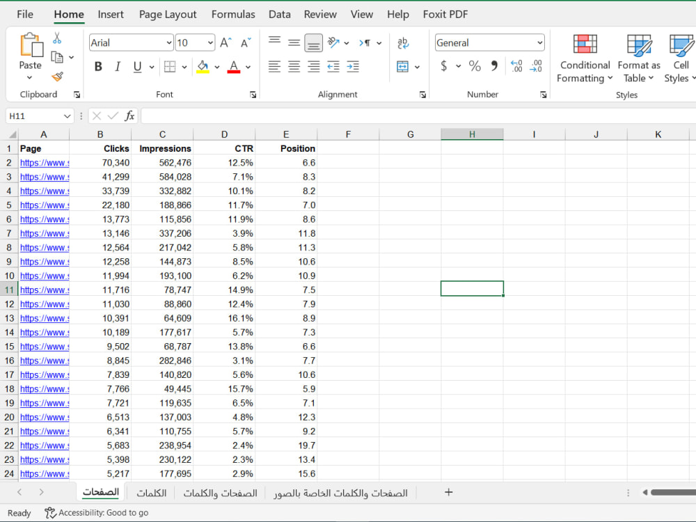Decrease font size with smaller A icon
The width and height of the screenshot is (696, 522).
coord(246,42)
